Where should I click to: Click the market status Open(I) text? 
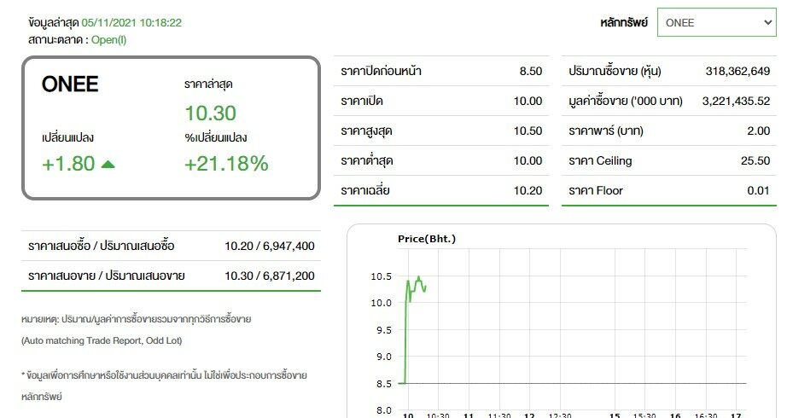[108, 39]
